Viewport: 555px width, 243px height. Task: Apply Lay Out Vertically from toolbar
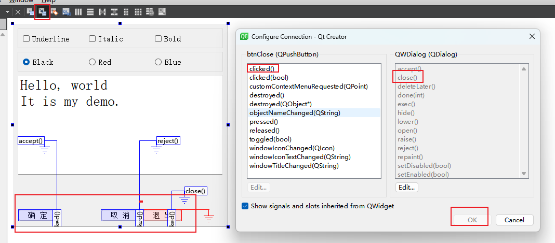pyautogui.click(x=90, y=11)
